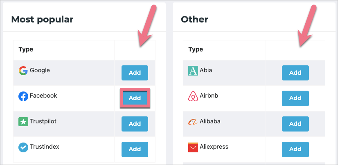Click the Type column header under Most popular
Viewport: 338px width, 165px height.
(x=26, y=49)
